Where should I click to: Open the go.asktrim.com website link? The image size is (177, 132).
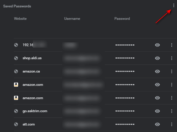35,111
